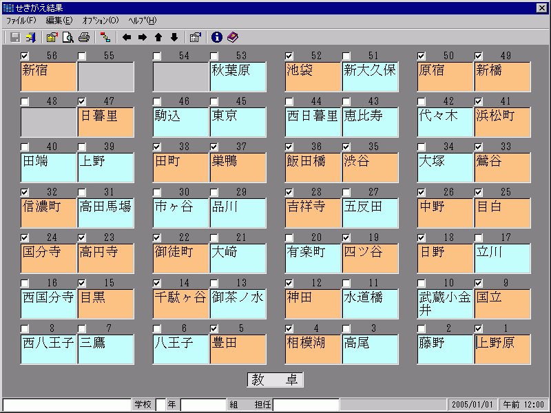
Task: Select the 新宿 seat card
Action: (x=48, y=76)
